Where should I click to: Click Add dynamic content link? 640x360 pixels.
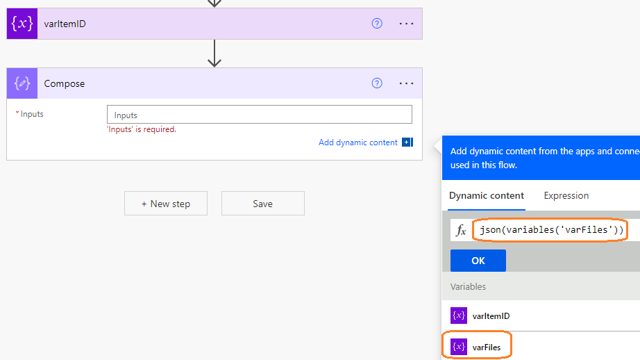tap(357, 142)
